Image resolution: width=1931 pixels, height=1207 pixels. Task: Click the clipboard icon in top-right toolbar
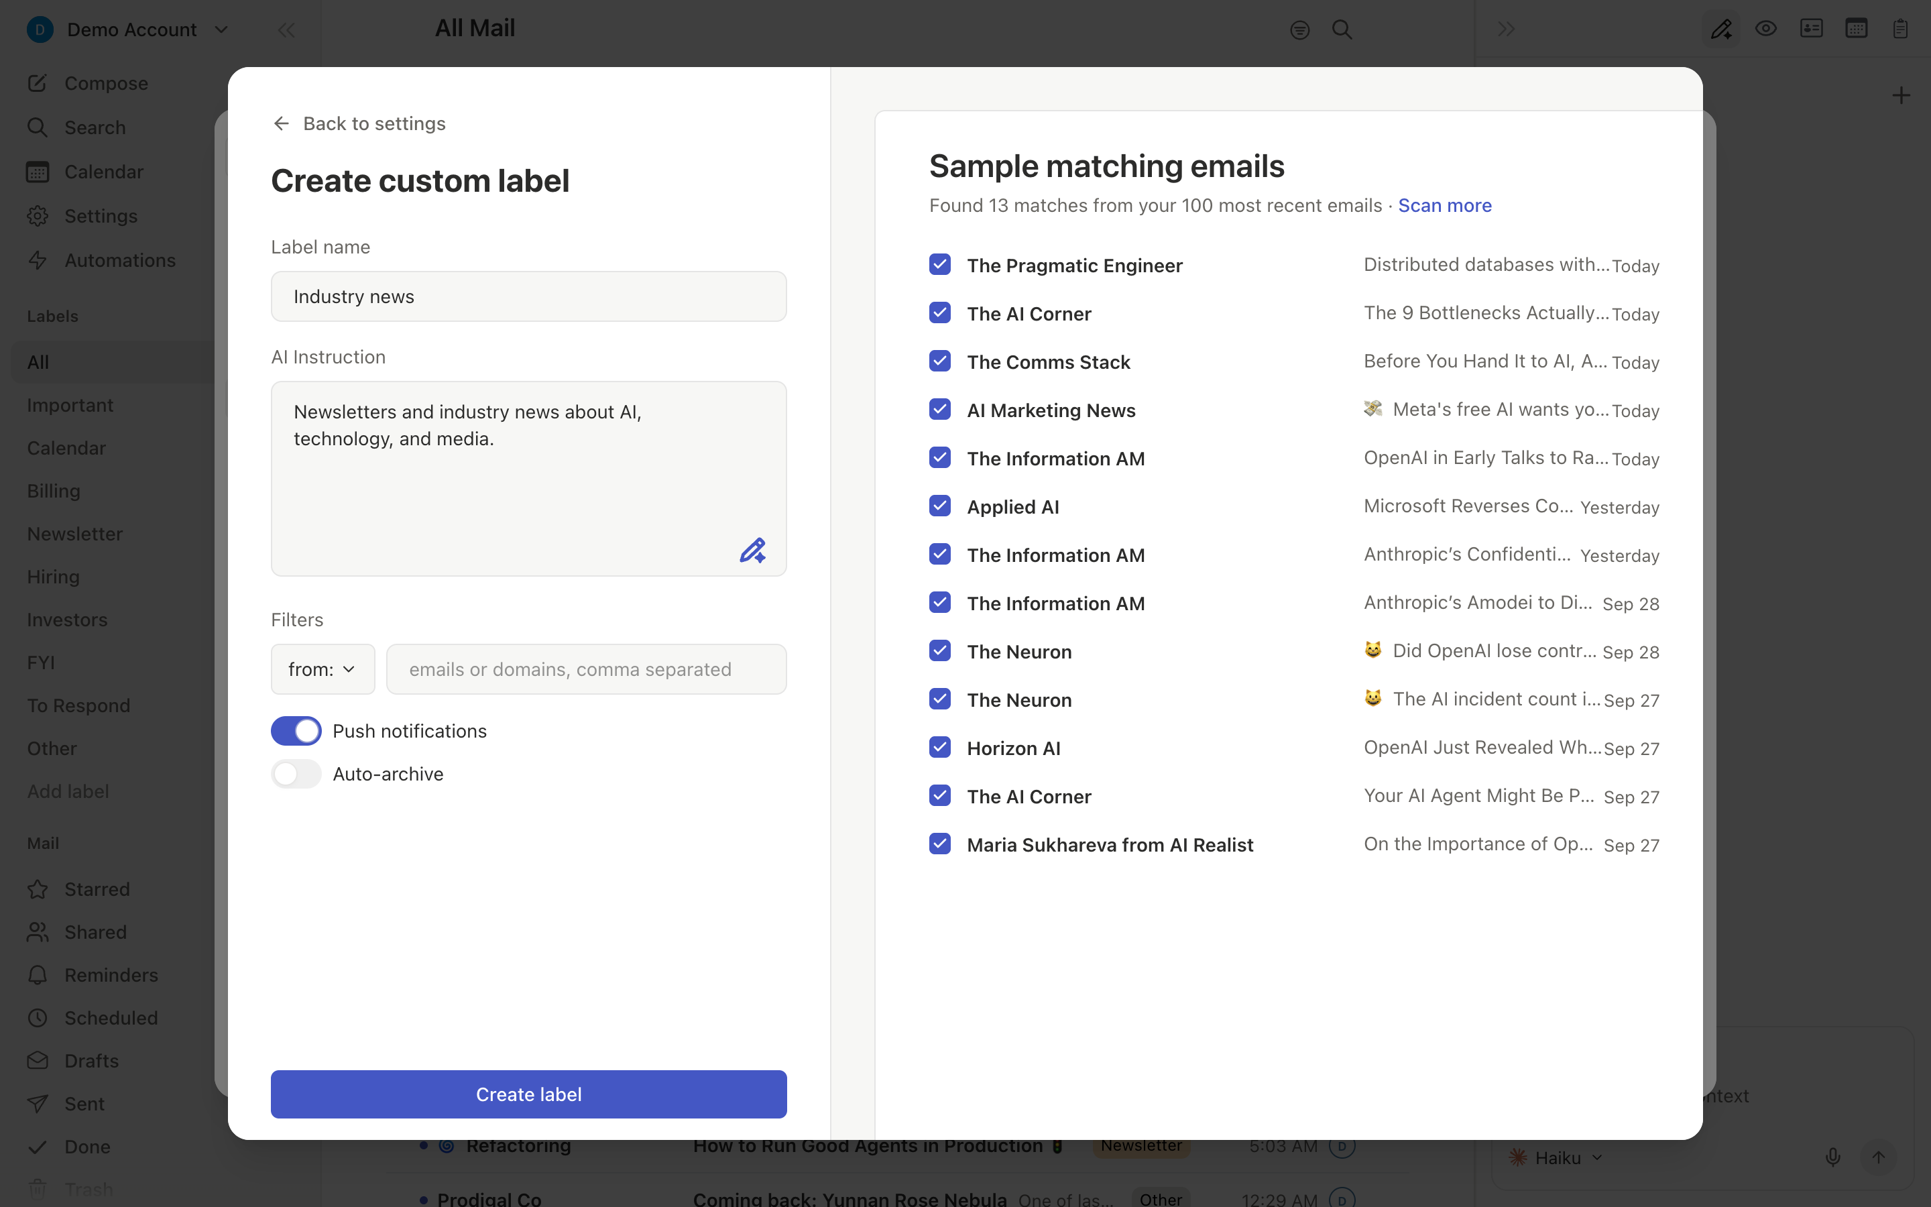[1901, 29]
